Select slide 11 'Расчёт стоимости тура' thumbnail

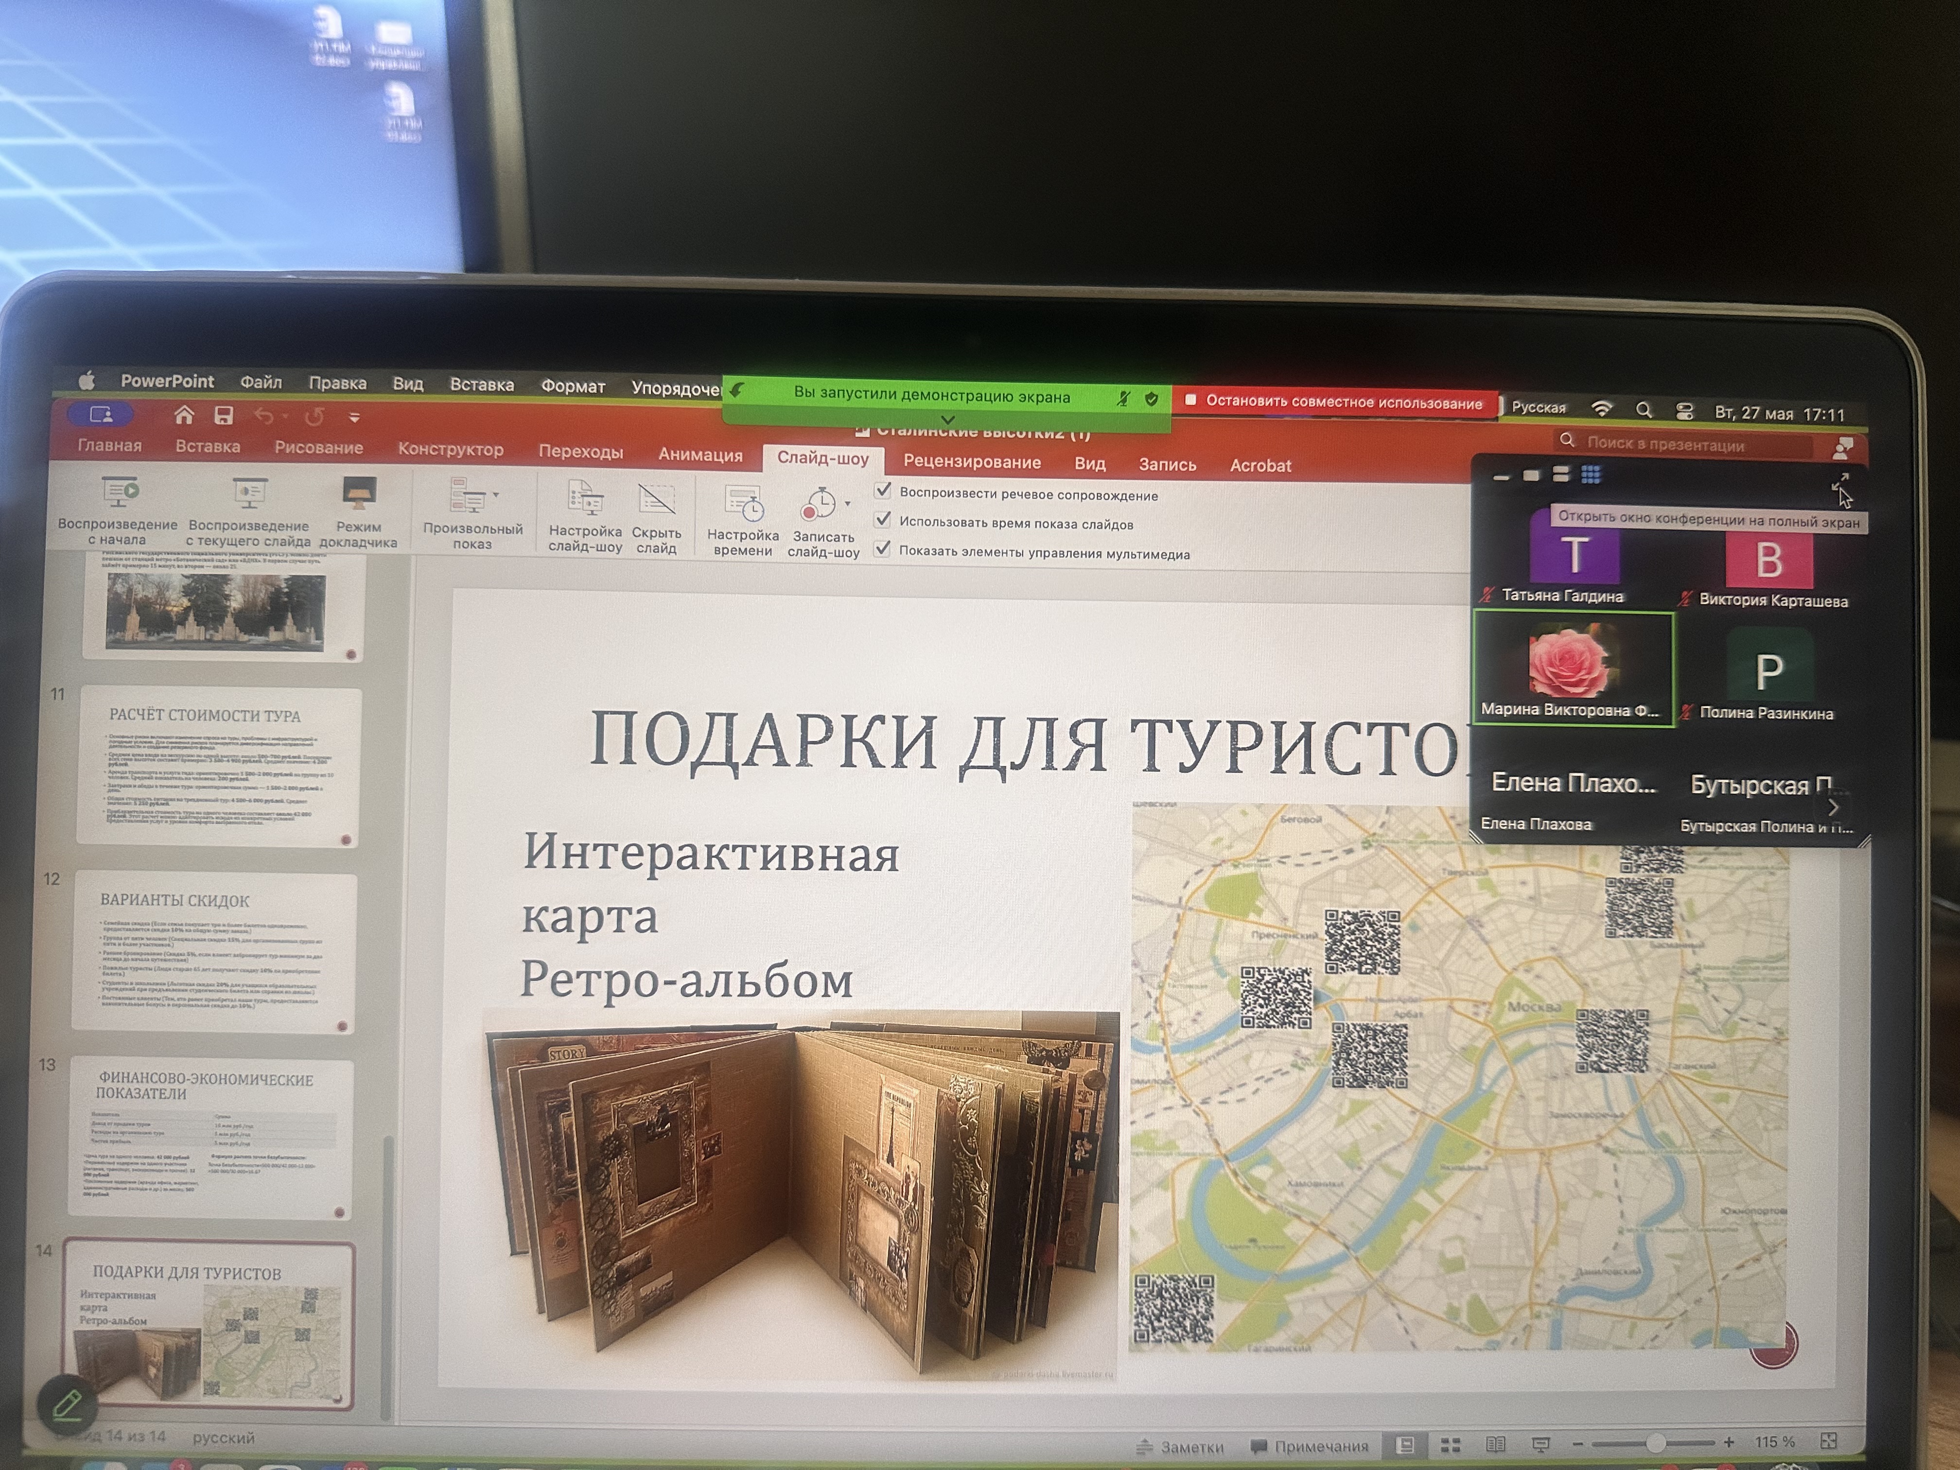pyautogui.click(x=219, y=768)
